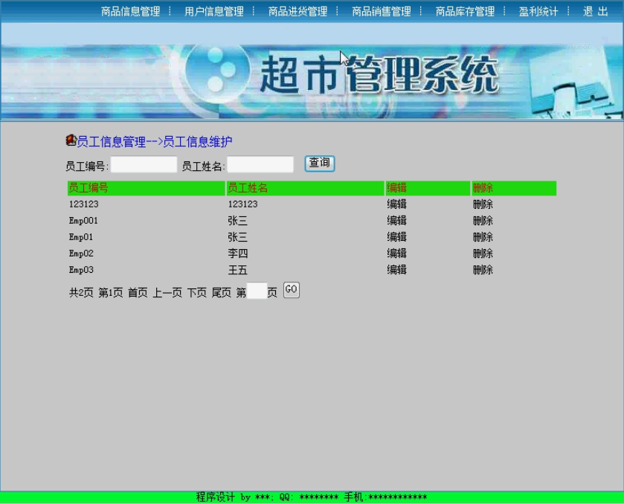Select name cell 李四

tap(237, 253)
